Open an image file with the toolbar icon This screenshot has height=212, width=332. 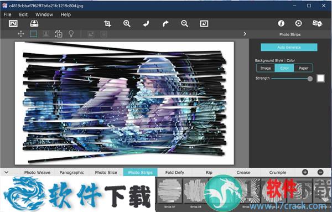pos(13,23)
